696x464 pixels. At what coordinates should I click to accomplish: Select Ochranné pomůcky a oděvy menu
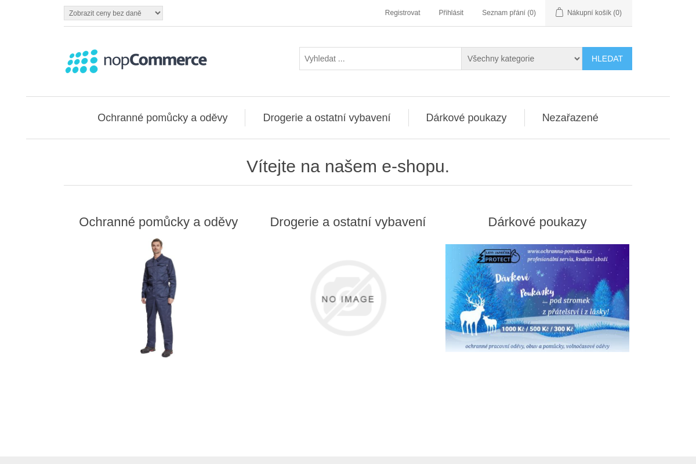tap(162, 118)
